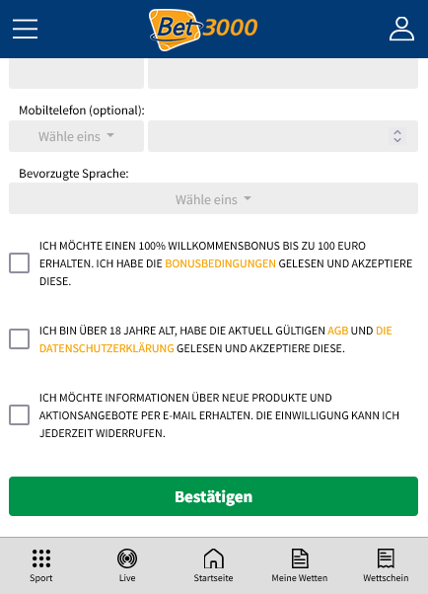
Task: Tap the Bet3000 logo
Action: point(203,30)
